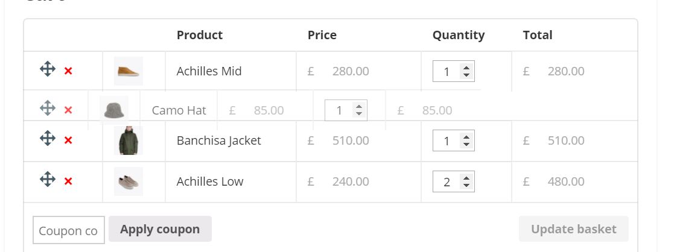Click the Coupon code input field

(x=68, y=230)
